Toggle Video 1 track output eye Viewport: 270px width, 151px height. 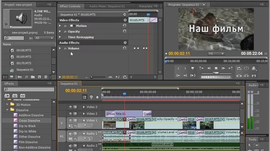tap(70, 120)
